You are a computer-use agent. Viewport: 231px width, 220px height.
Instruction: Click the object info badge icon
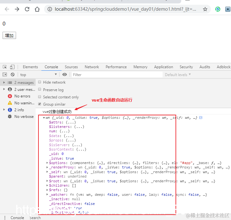[201, 118]
